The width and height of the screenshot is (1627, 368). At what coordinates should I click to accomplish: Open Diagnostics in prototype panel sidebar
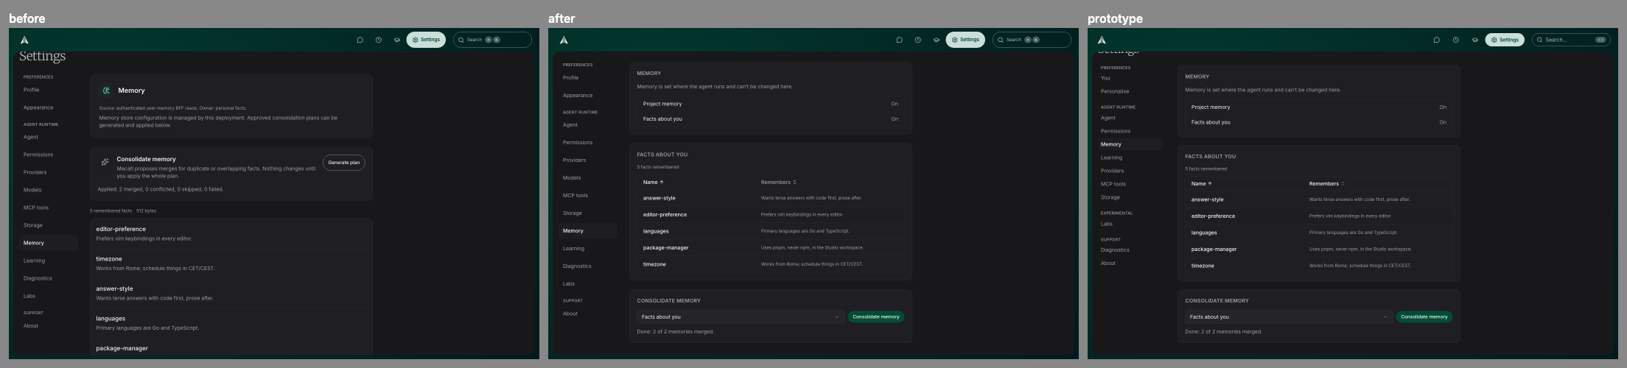coord(1130,250)
